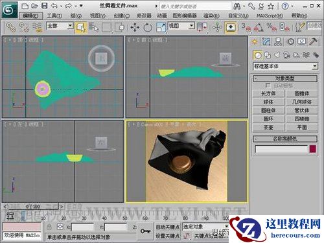Image resolution: width=324 pixels, height=243 pixels.
Task: Open a file using the folder icon
Action: click(x=34, y=6)
